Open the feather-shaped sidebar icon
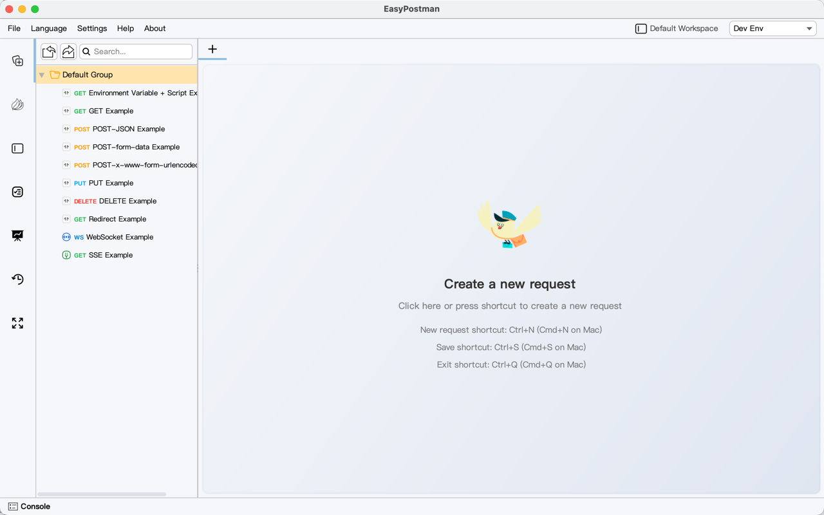Viewport: 824px width, 515px height. [17, 104]
